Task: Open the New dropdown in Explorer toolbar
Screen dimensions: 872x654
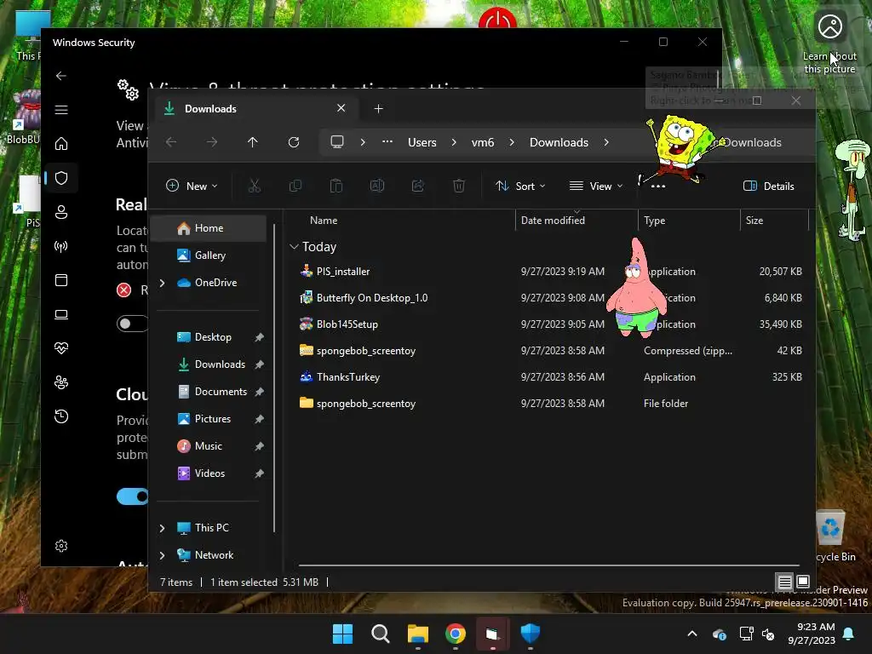Action: [192, 186]
